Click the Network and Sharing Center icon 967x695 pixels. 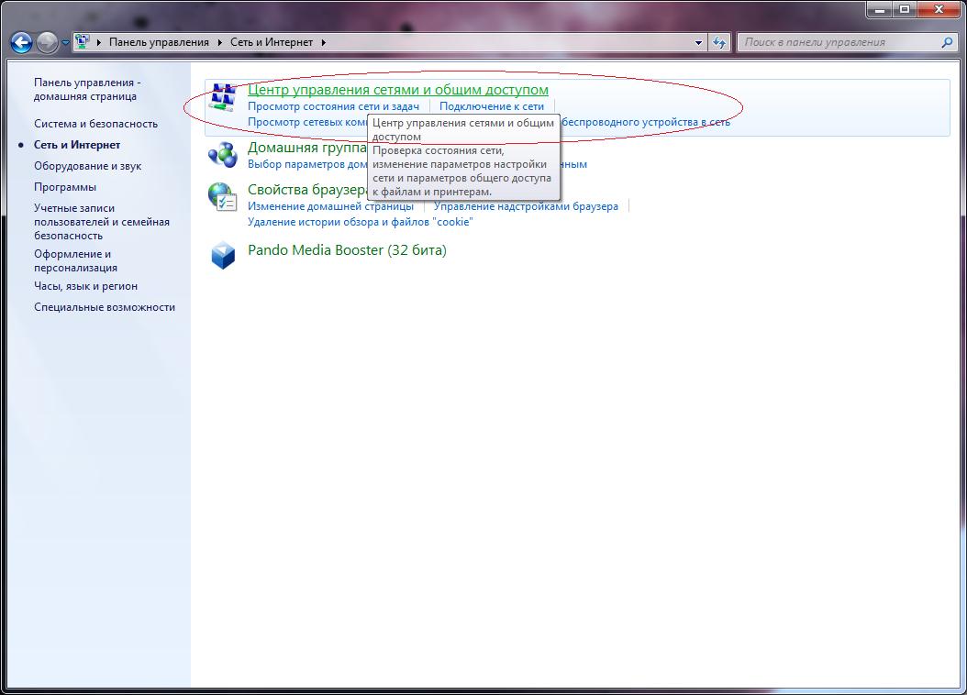point(222,97)
